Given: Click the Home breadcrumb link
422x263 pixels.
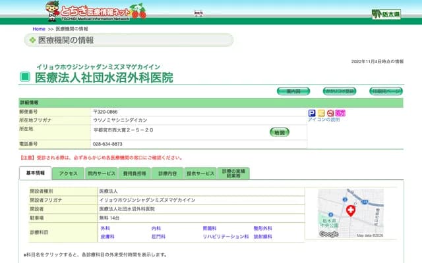Looking at the screenshot, I should pos(39,29).
